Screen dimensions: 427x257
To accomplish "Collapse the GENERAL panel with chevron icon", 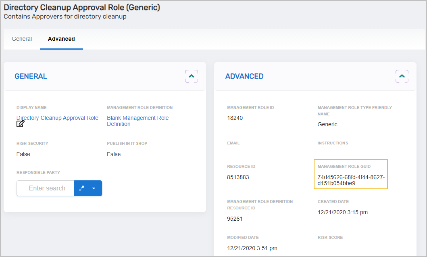I will click(x=192, y=76).
